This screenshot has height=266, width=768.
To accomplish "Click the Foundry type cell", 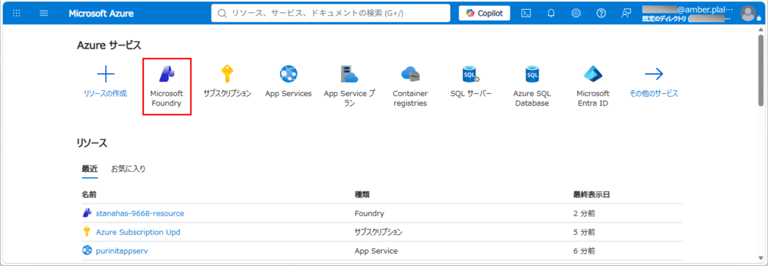I will tap(369, 214).
